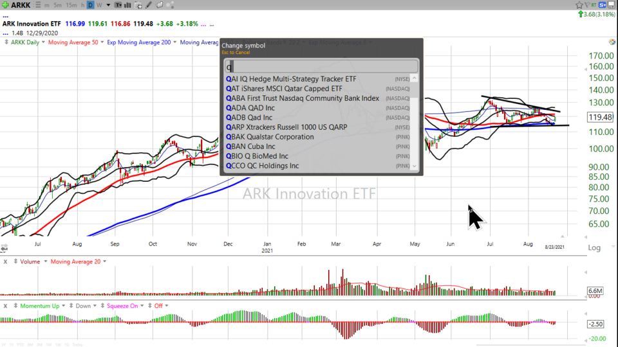Click the favorite star icon
The width and height of the screenshot is (618, 347).
click(x=579, y=5)
